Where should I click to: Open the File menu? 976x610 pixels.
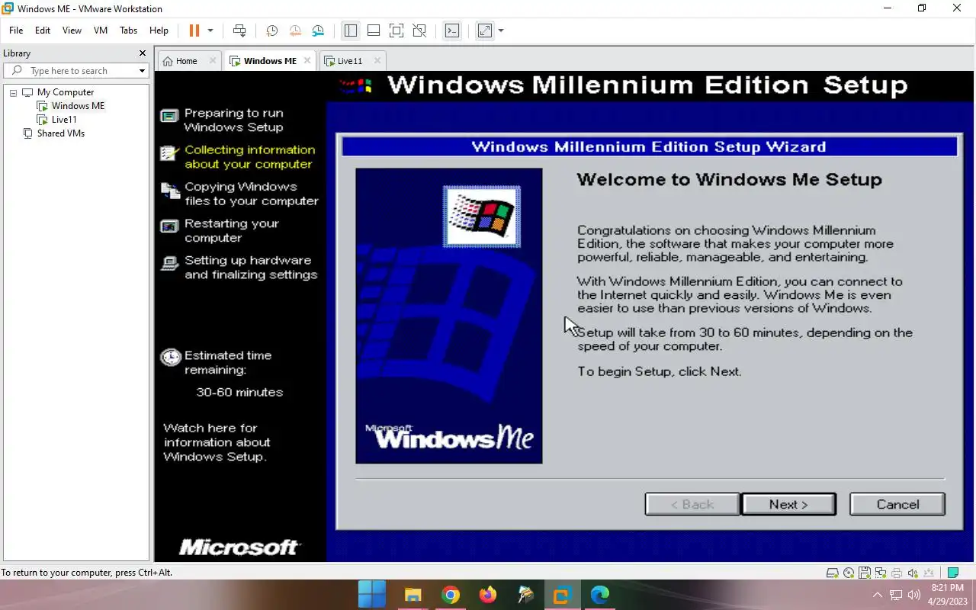[16, 30]
